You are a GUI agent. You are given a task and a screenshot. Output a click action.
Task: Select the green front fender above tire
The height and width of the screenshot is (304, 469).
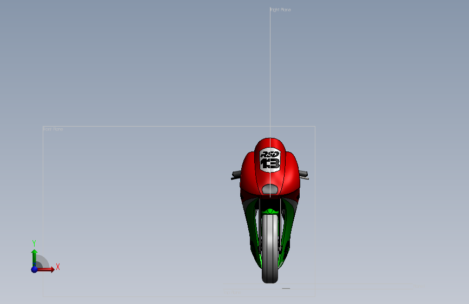tap(270, 212)
